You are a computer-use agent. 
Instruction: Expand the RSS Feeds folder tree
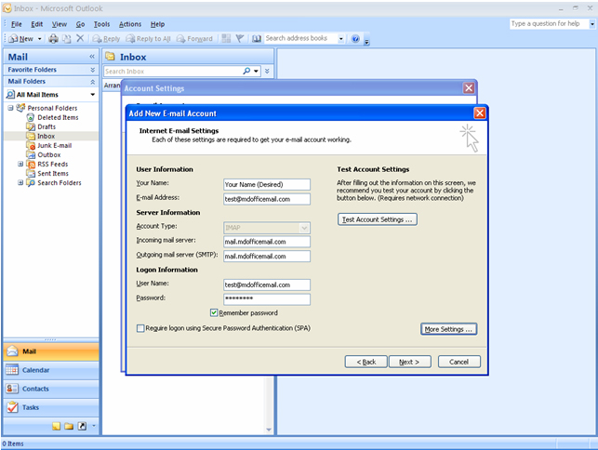tap(20, 164)
